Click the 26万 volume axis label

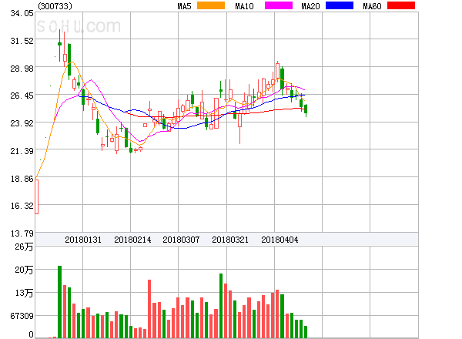tap(24, 247)
